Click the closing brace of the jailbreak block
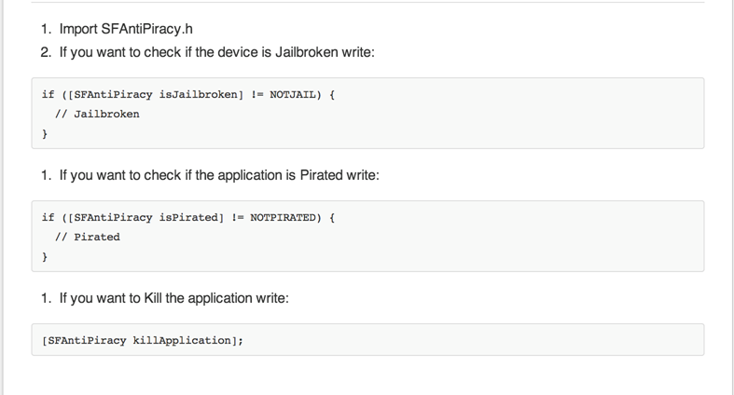 coord(45,134)
